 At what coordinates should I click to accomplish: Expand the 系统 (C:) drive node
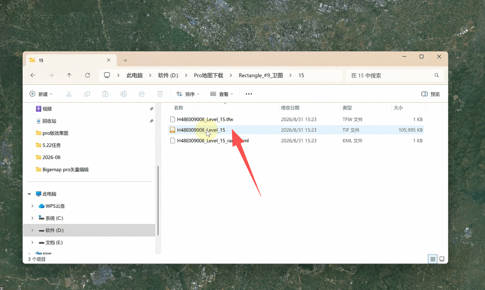pyautogui.click(x=32, y=218)
